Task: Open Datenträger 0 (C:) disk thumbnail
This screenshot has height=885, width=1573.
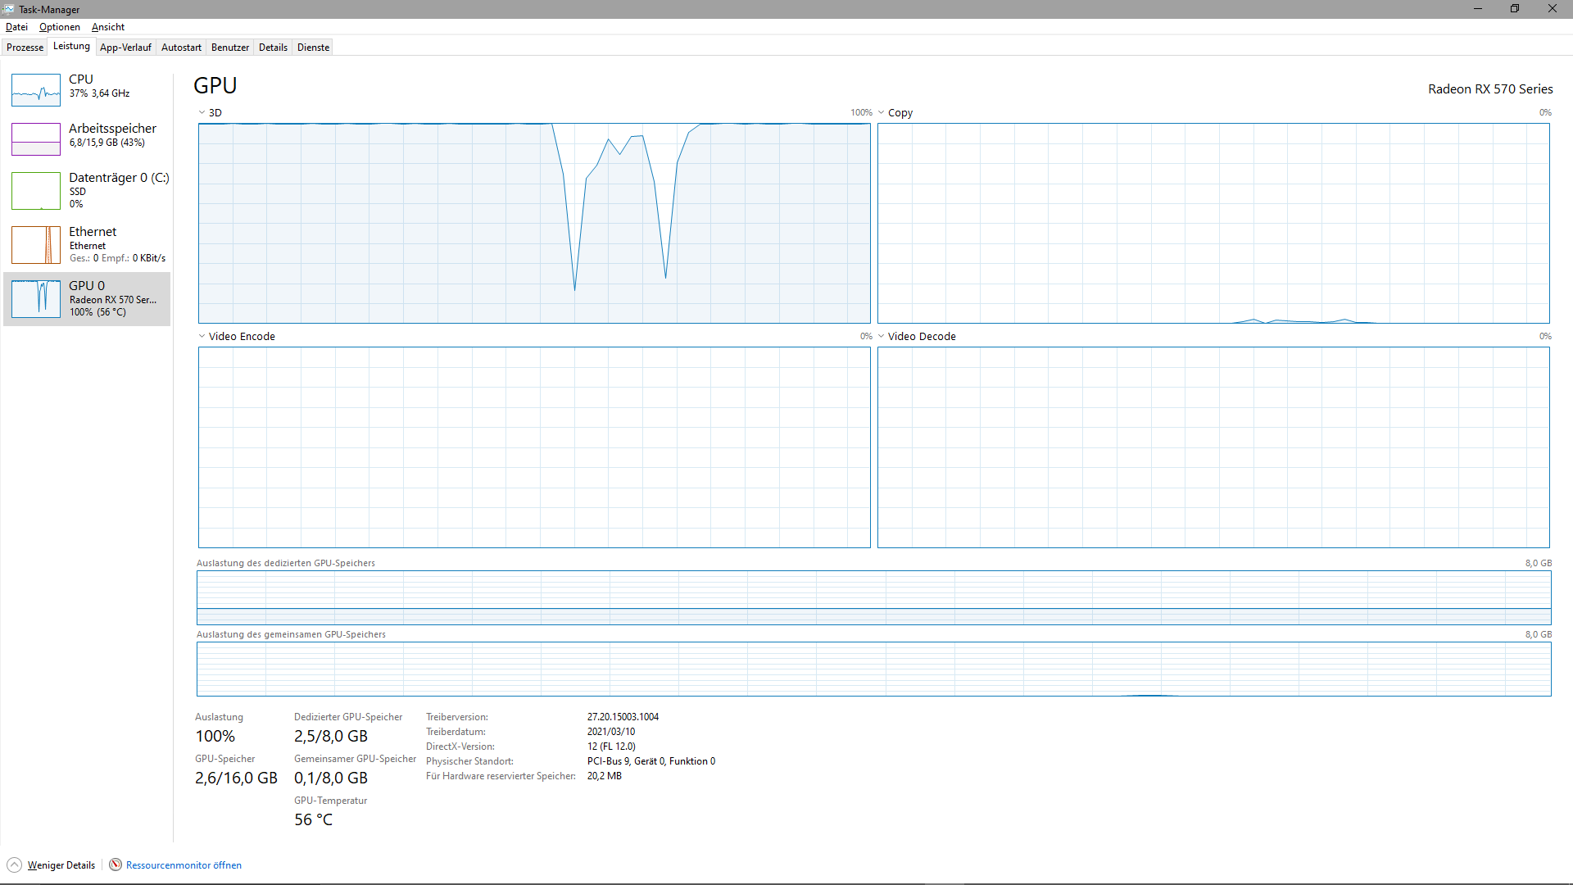Action: [x=36, y=191]
